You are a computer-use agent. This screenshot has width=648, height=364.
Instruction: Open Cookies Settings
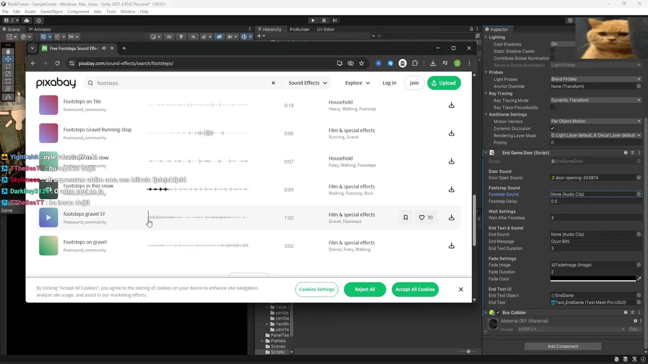pyautogui.click(x=316, y=289)
